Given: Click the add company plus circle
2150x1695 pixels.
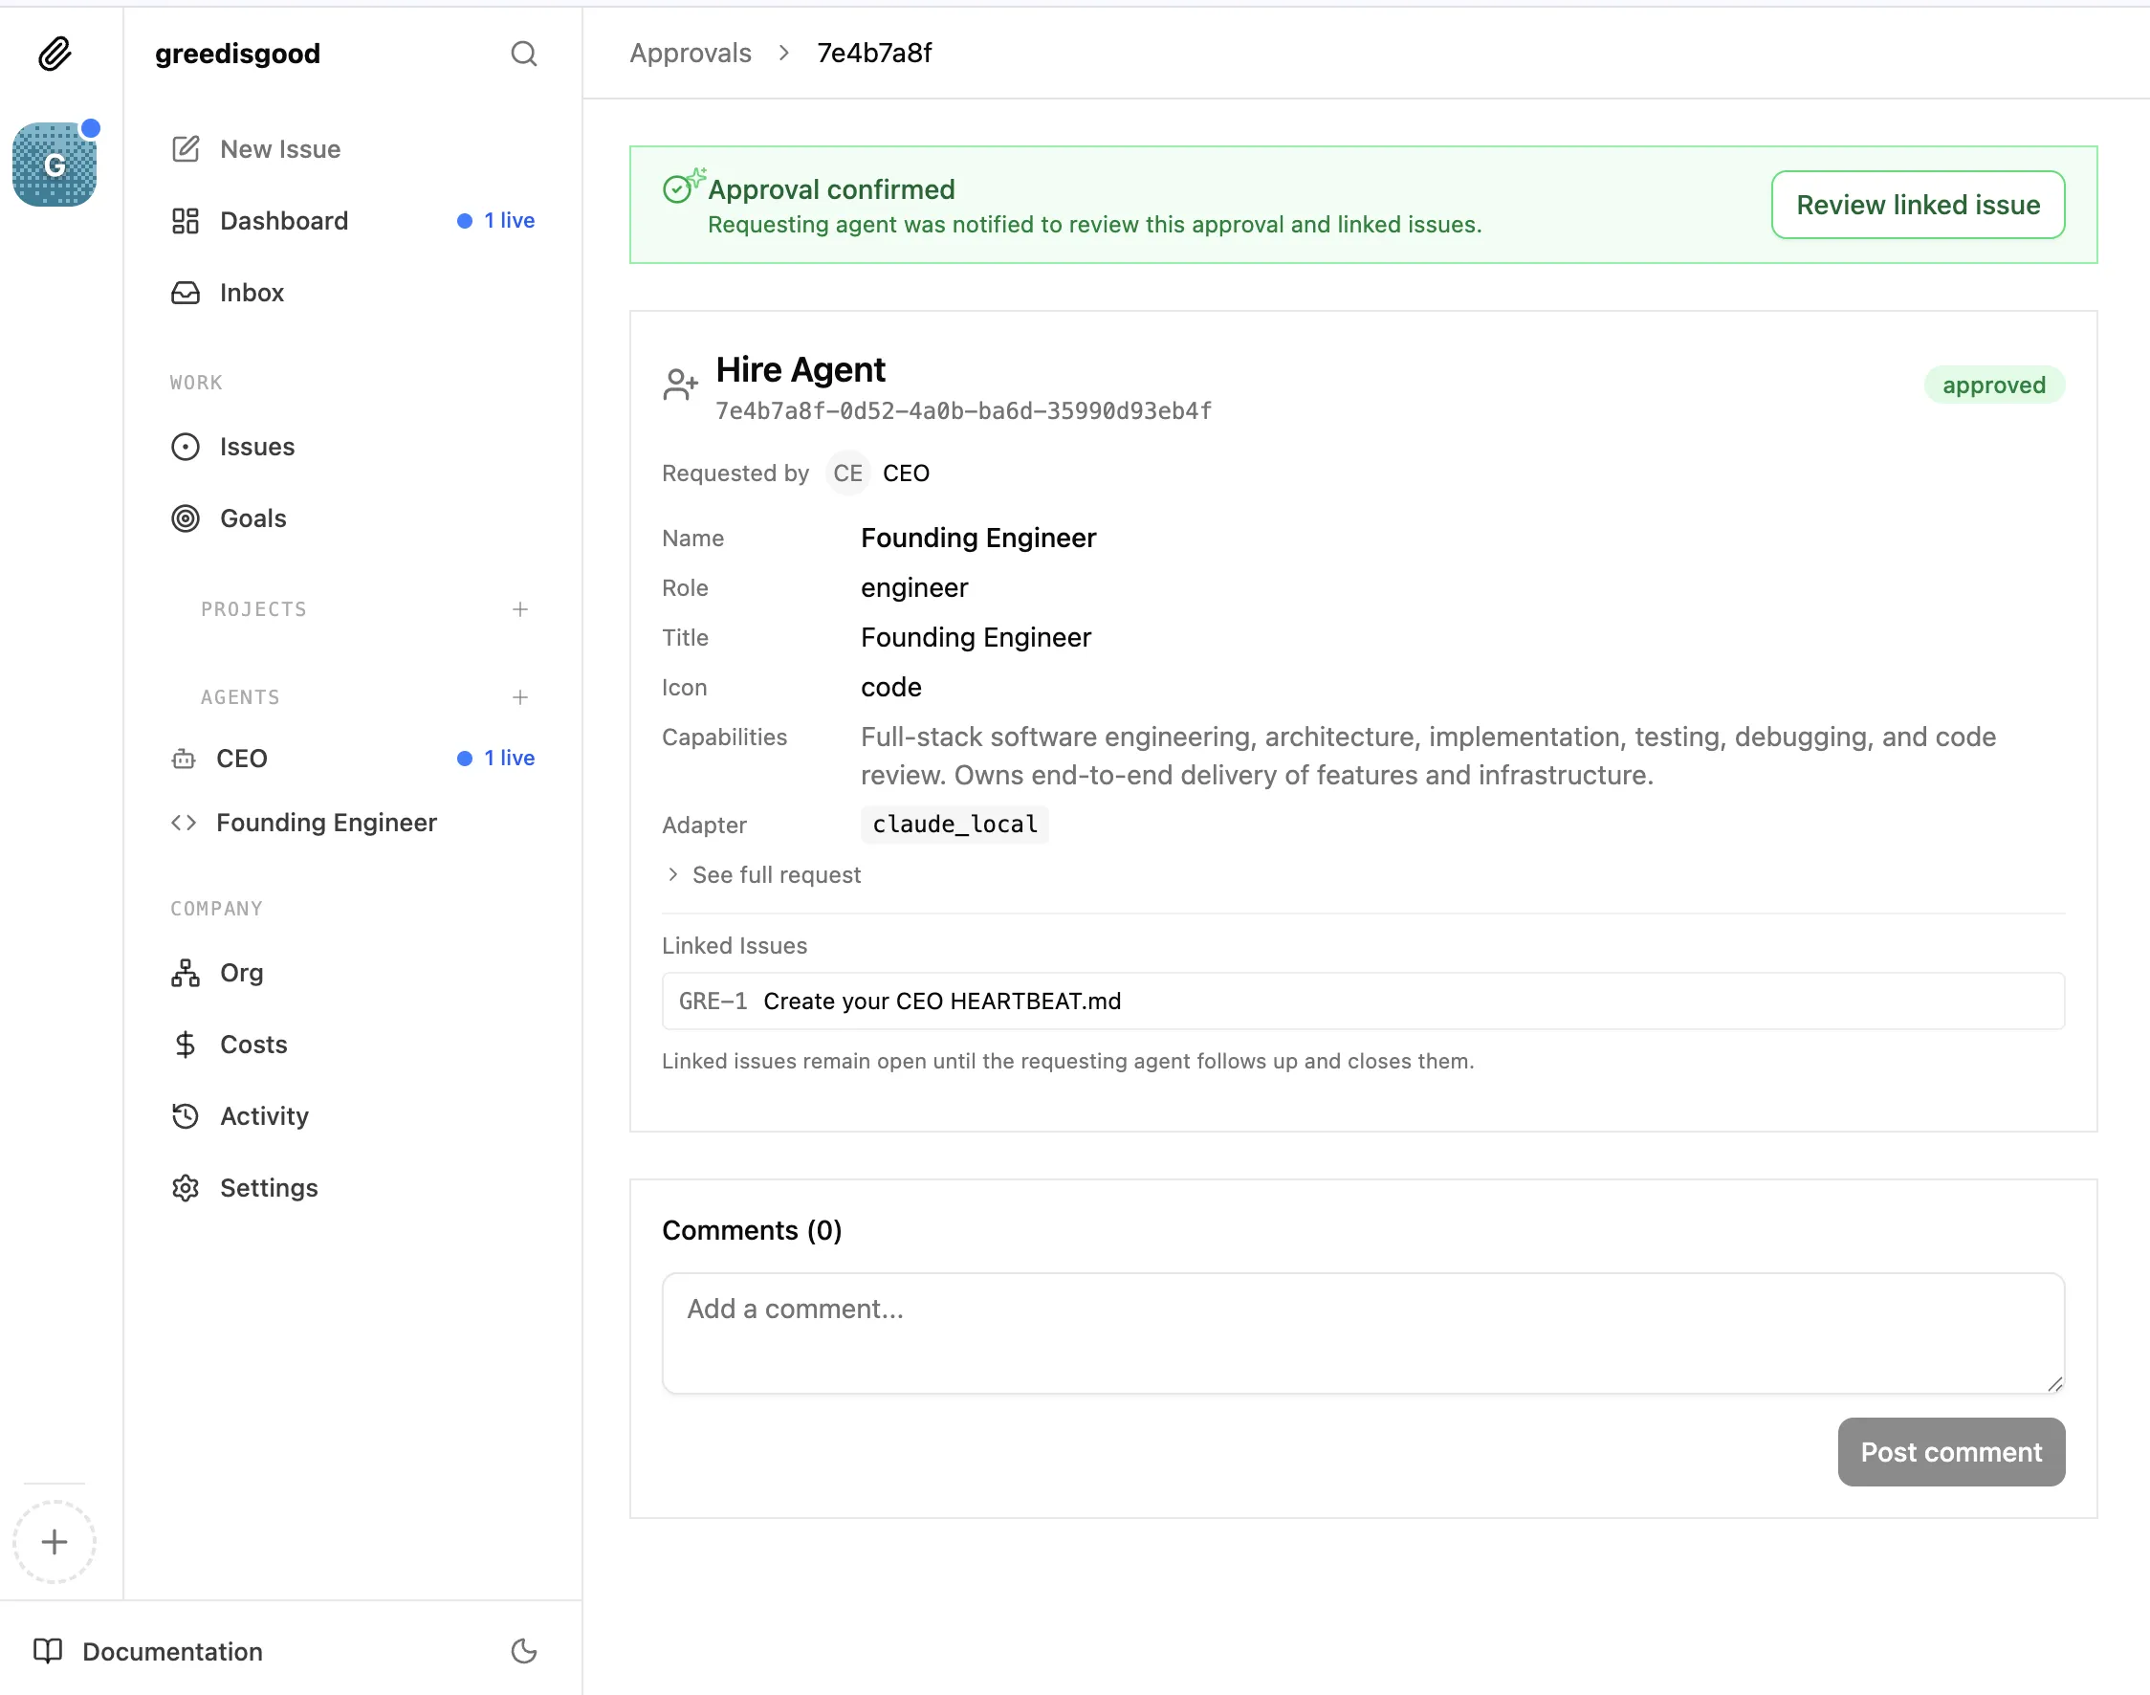Looking at the screenshot, I should click(55, 1541).
